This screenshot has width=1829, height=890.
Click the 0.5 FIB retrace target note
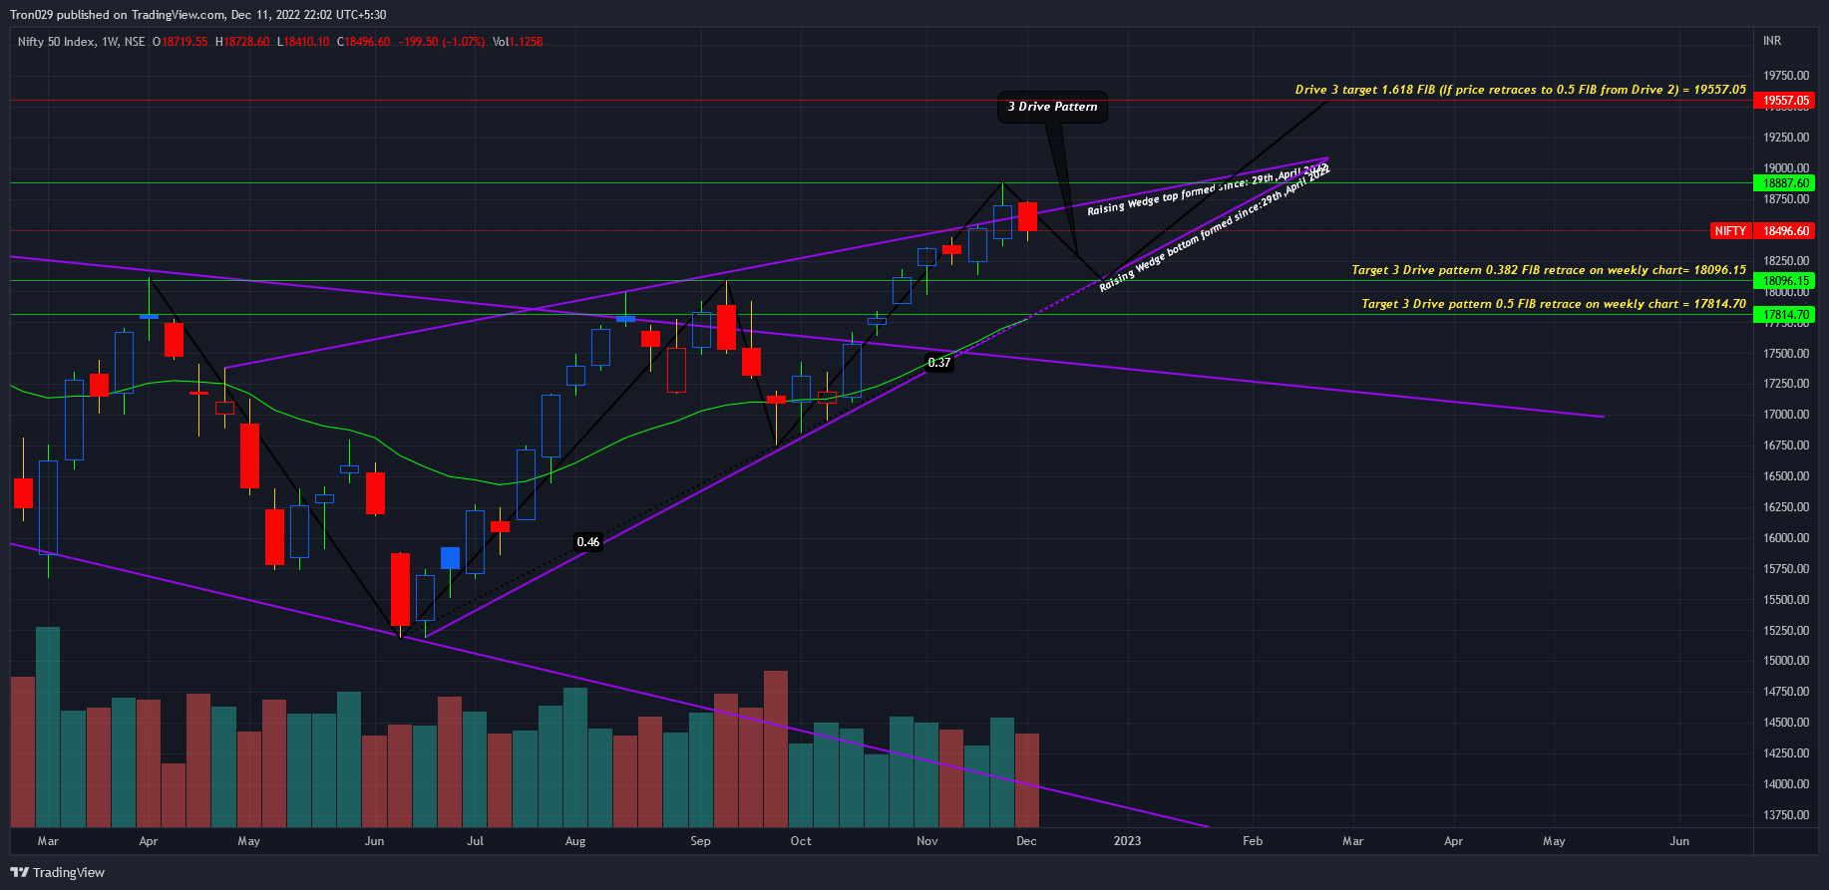click(1554, 304)
